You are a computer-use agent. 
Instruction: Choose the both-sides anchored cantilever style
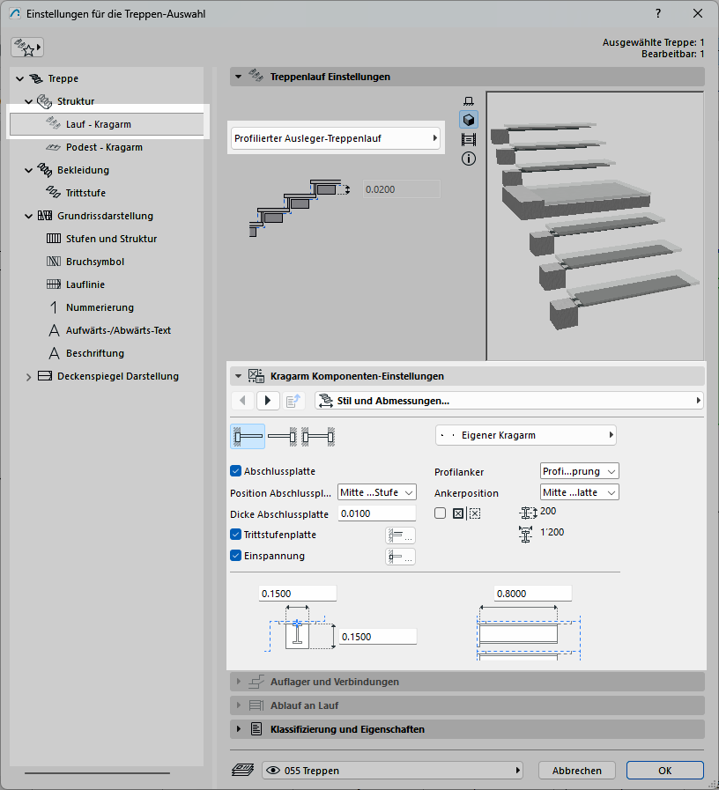click(x=317, y=435)
